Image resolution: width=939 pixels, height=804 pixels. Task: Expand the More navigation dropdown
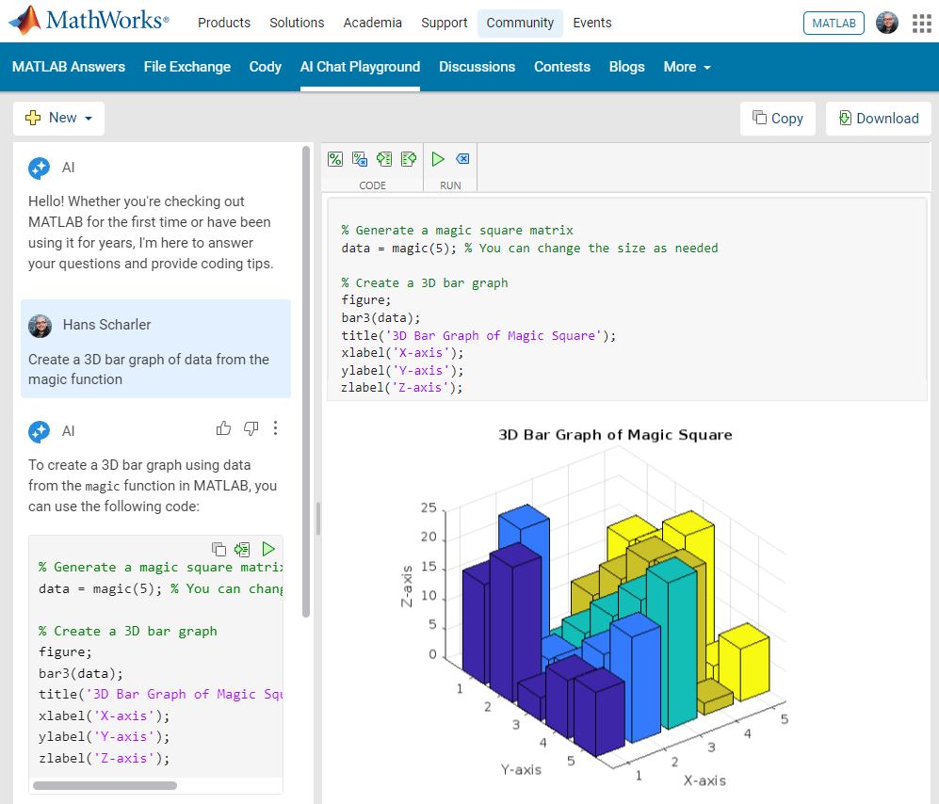click(x=687, y=67)
